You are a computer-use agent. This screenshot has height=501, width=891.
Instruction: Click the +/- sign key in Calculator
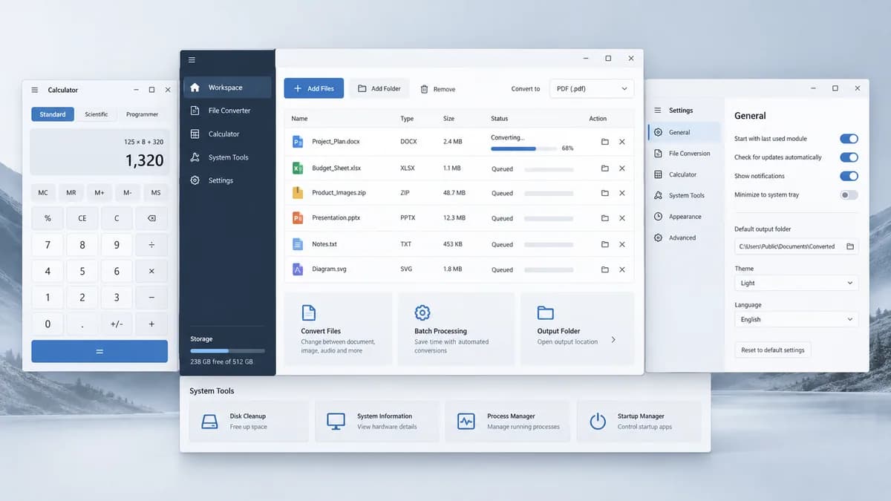click(x=117, y=324)
